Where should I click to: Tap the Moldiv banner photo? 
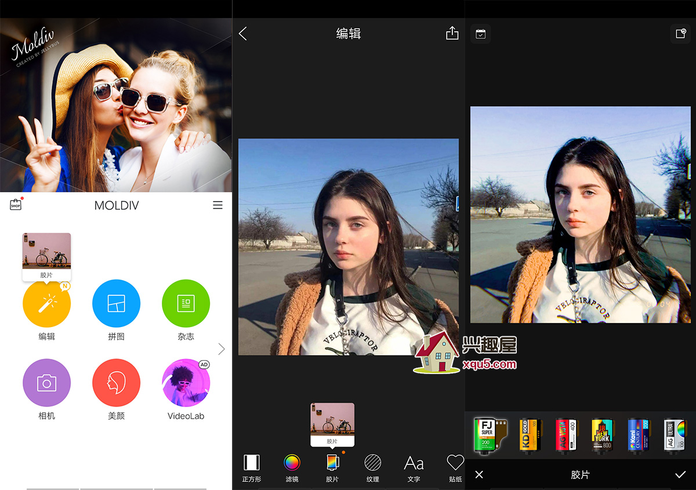coord(116,105)
